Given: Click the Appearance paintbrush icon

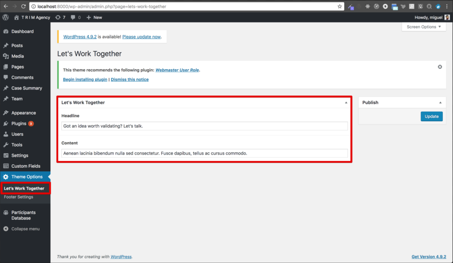Looking at the screenshot, I should click(x=6, y=113).
